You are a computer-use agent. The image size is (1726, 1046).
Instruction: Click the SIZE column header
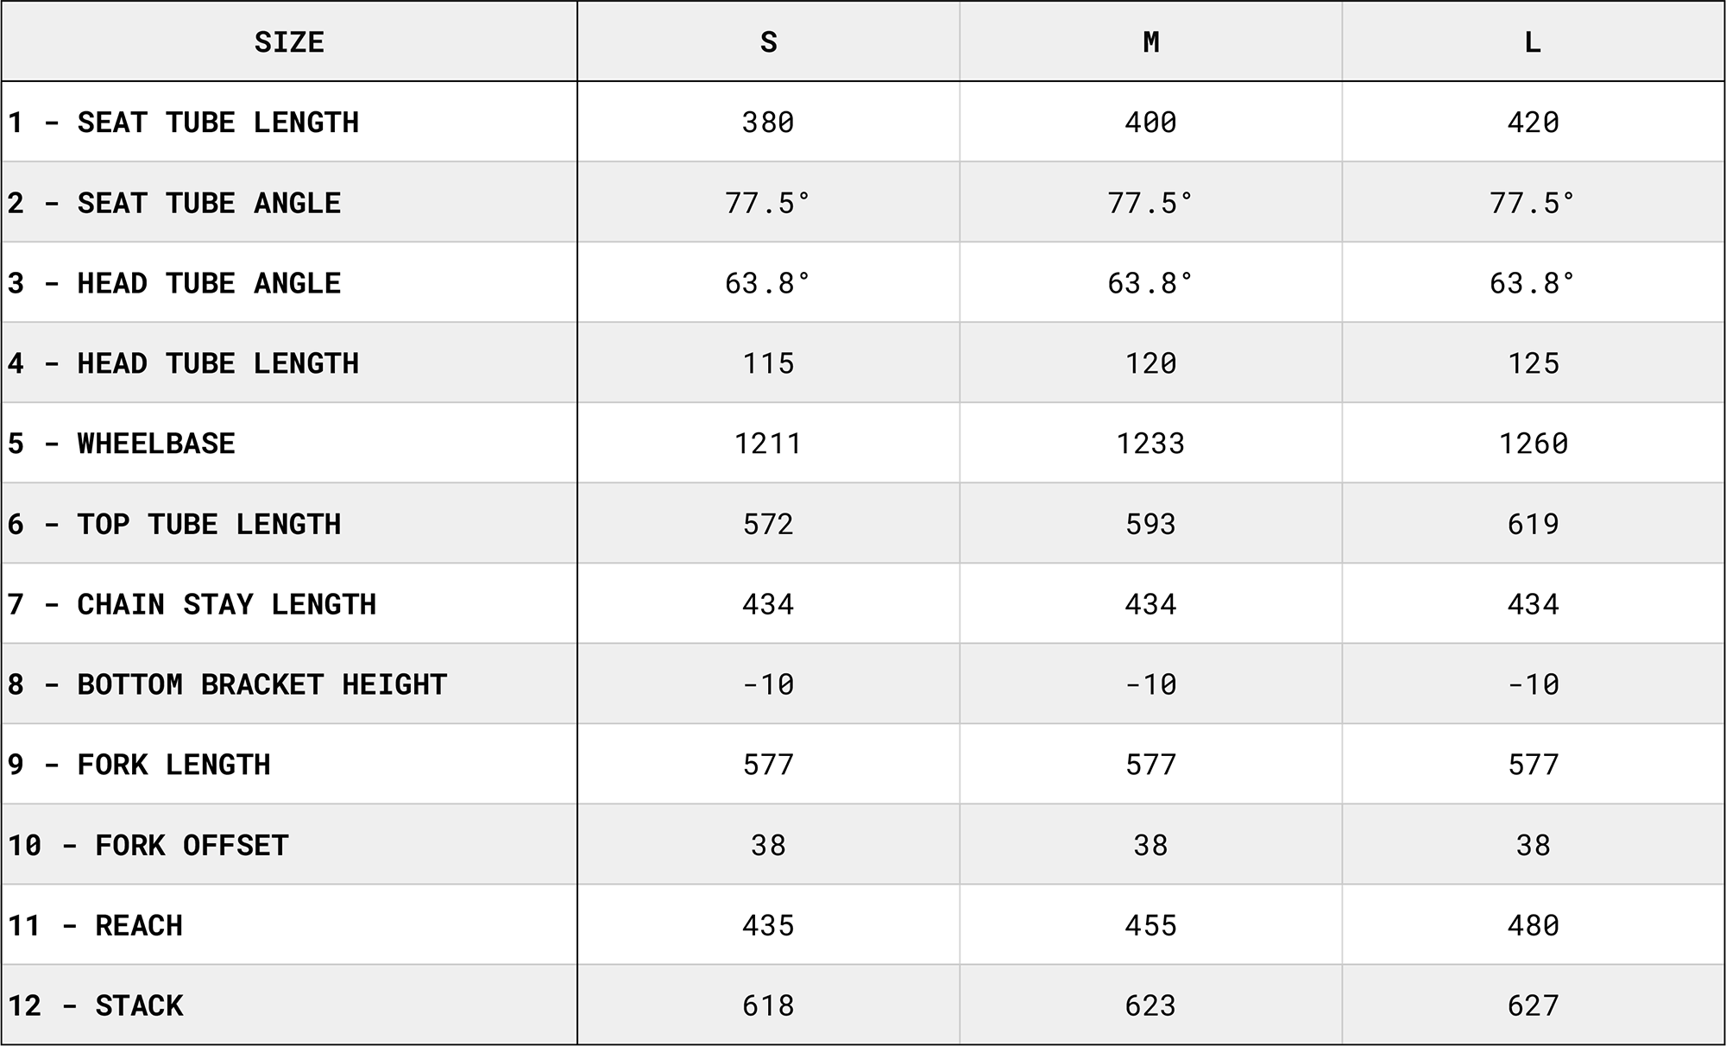289,42
